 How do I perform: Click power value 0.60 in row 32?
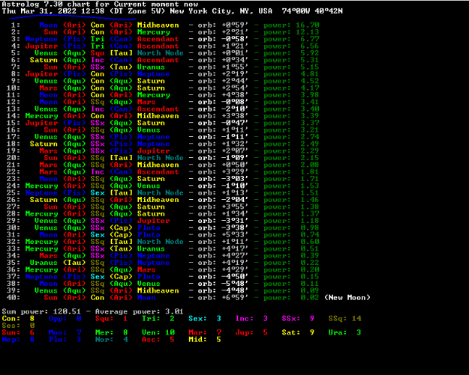pyautogui.click(x=310, y=242)
